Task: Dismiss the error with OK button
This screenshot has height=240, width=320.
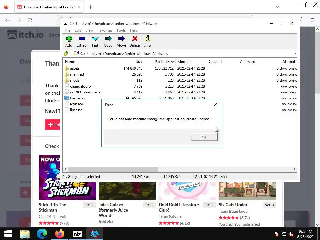Action: tap(204, 137)
